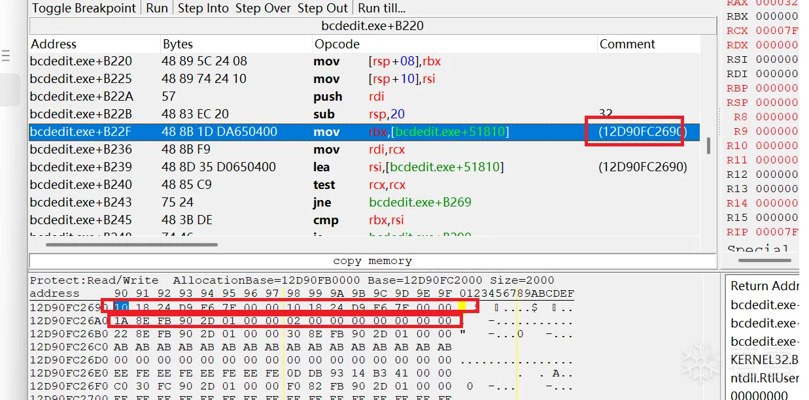Click the RSP register value
Screen dimensions: 809x400
[x=778, y=103]
